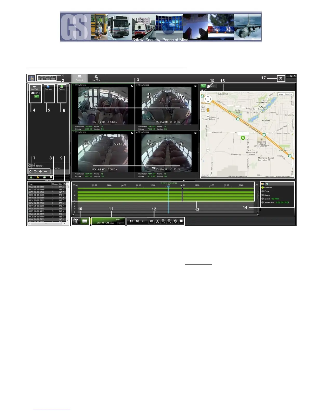Select file row 00:00:00 - 00:14:59 channel 1
The height and width of the screenshot is (412, 318).
[47, 187]
